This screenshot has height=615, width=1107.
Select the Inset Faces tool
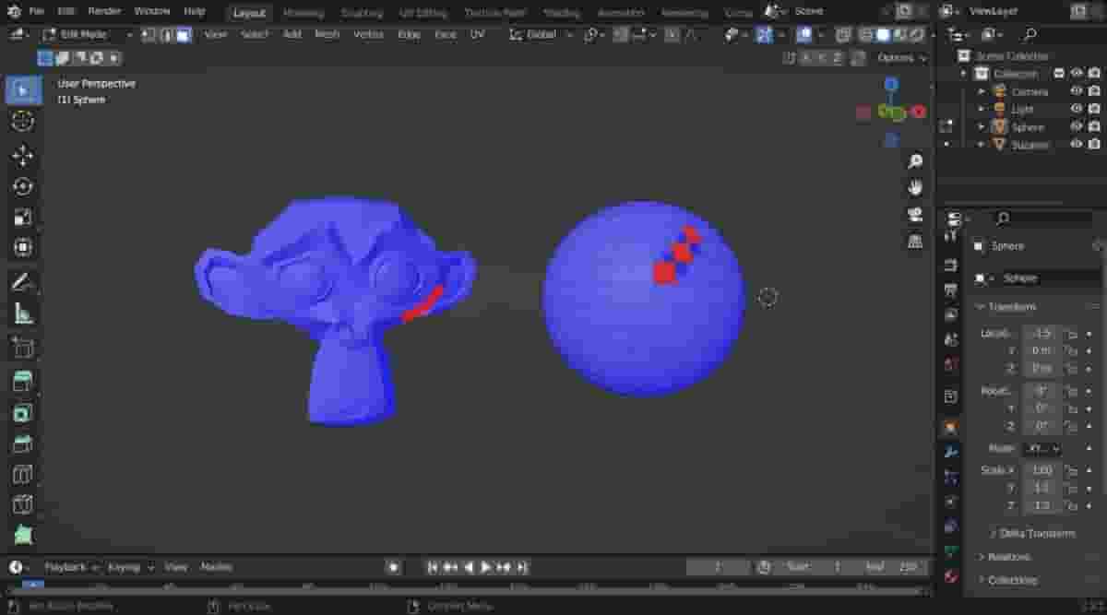pos(23,413)
